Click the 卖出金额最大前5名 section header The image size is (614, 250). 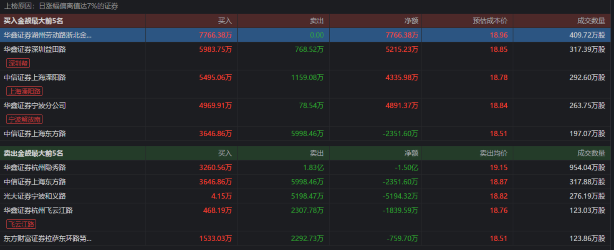(33, 153)
